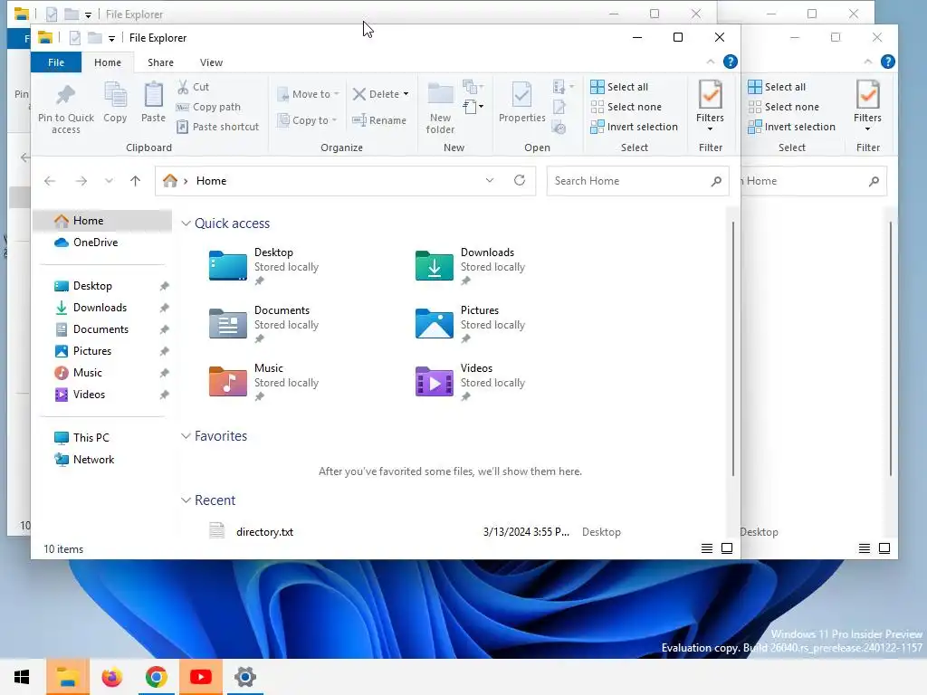Go up one level with Up arrow
The width and height of the screenshot is (927, 695).
136,181
